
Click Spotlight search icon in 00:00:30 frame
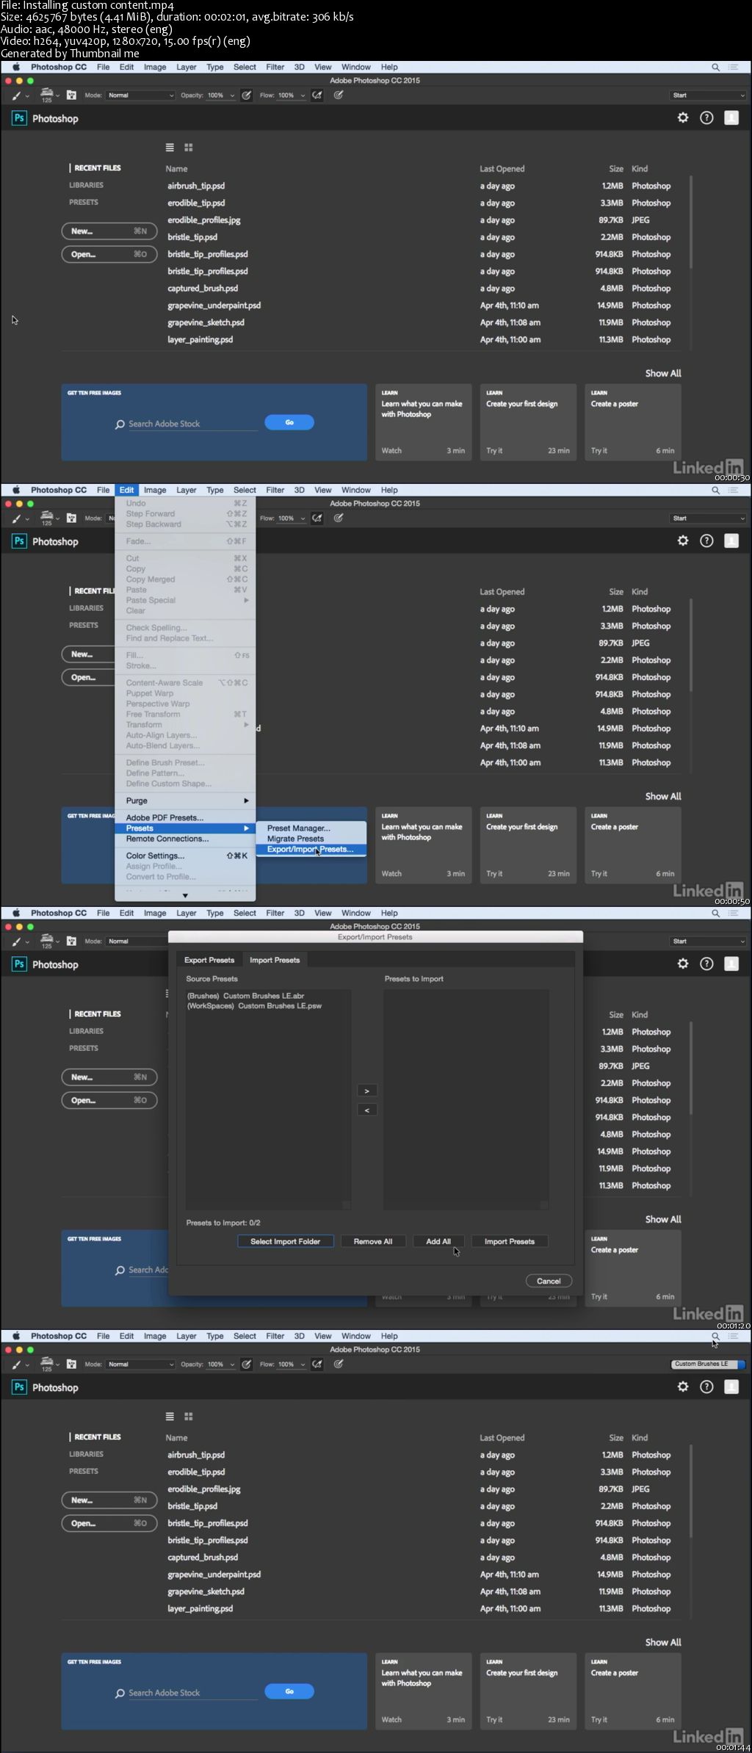coord(715,67)
